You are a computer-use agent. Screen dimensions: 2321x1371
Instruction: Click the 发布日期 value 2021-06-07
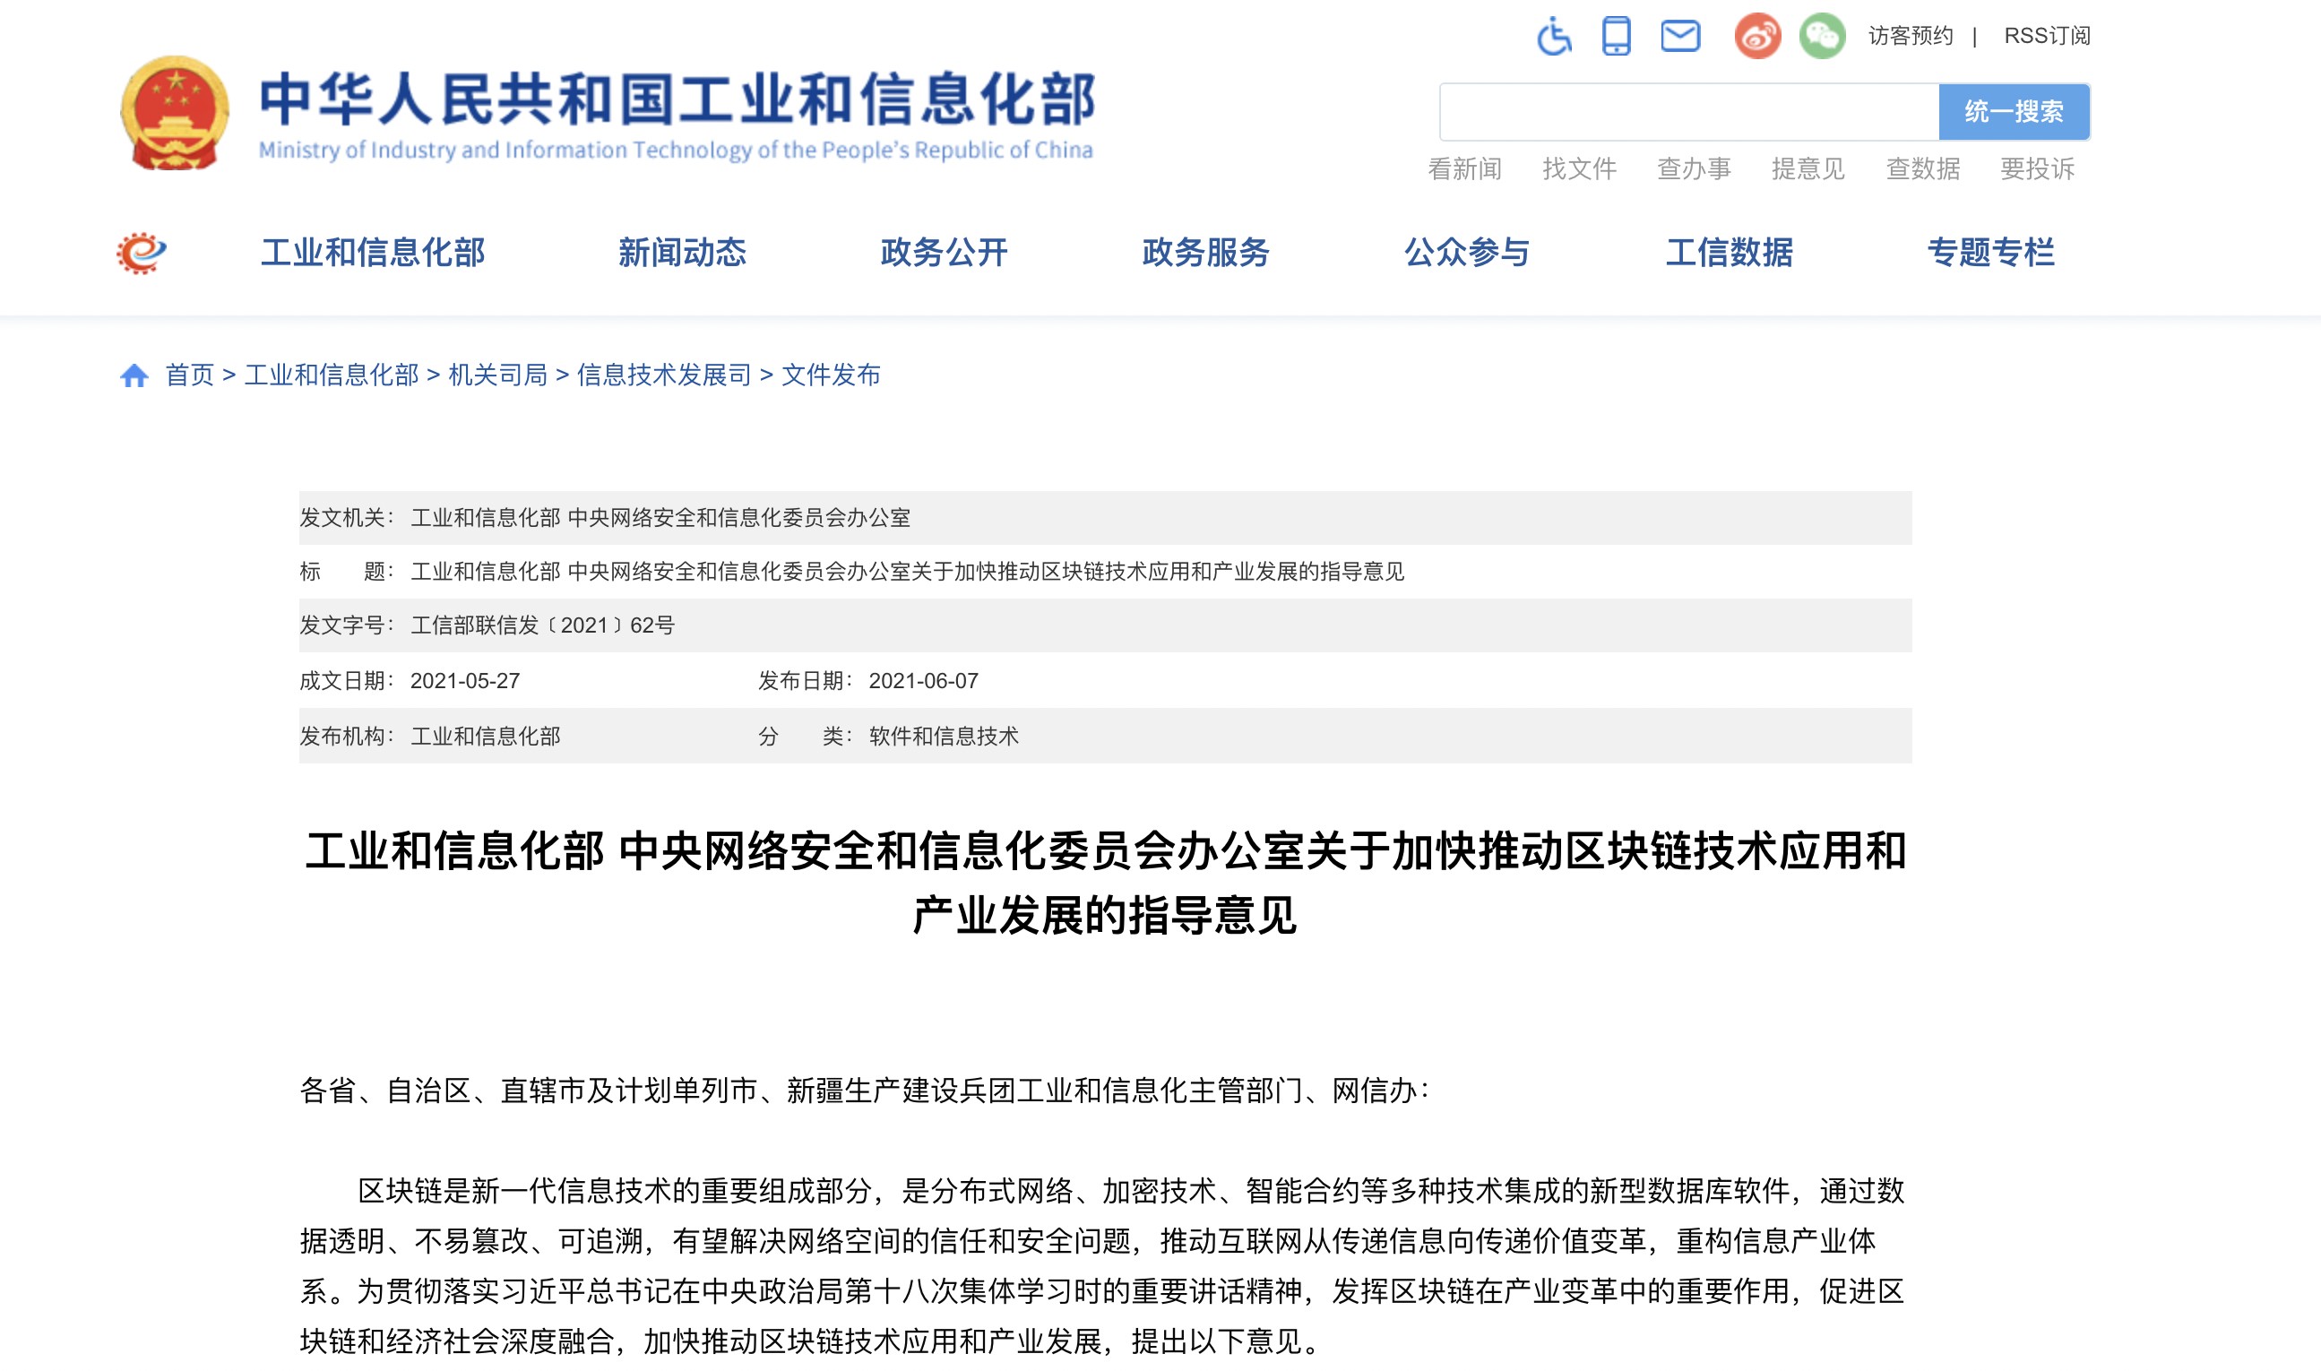pyautogui.click(x=923, y=681)
